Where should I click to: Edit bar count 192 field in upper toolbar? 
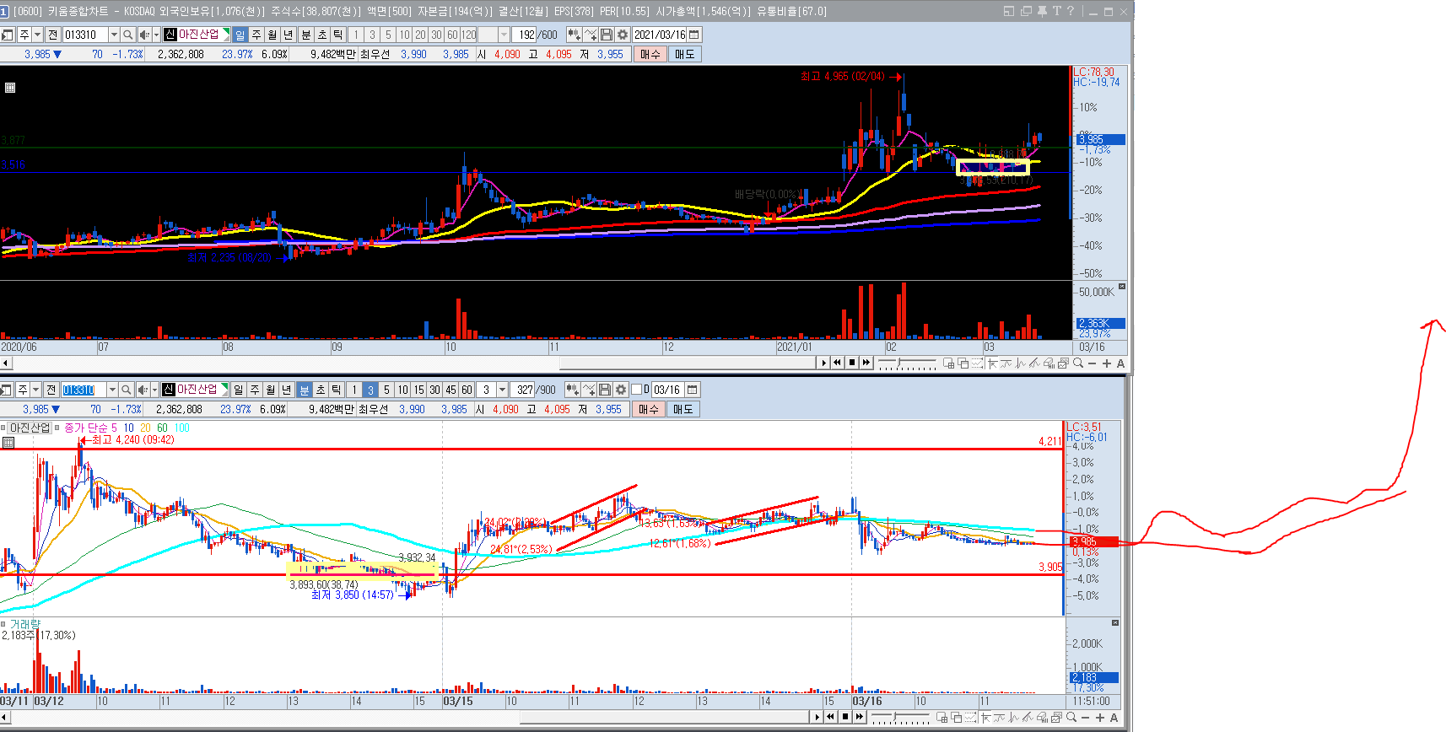pyautogui.click(x=524, y=35)
